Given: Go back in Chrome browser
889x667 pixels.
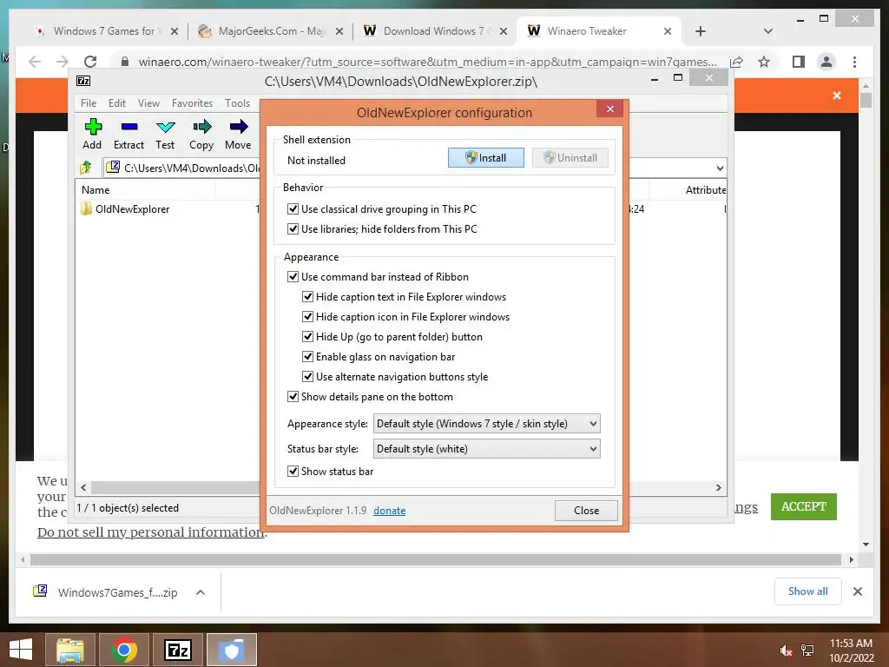Looking at the screenshot, I should 35,62.
